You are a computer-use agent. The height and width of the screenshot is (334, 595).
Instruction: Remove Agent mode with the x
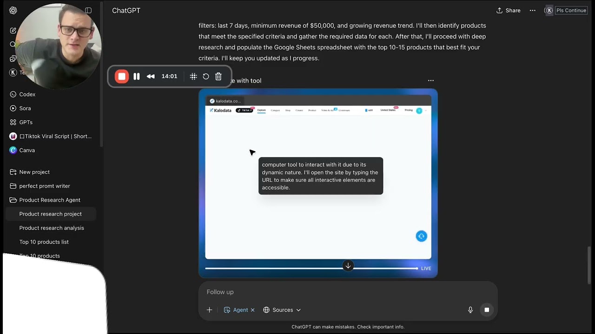(x=252, y=310)
